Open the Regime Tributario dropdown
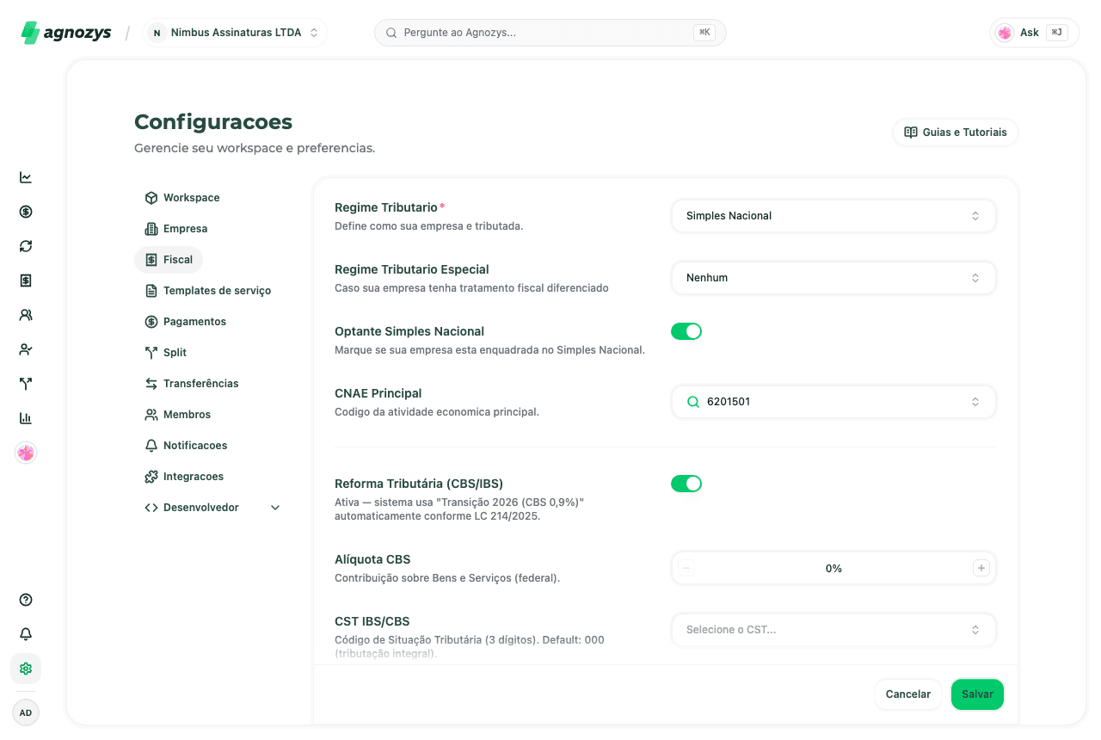This screenshot has height=740, width=1101. (833, 216)
